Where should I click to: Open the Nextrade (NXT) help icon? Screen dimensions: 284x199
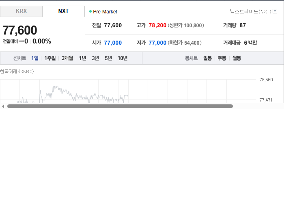(x=275, y=11)
